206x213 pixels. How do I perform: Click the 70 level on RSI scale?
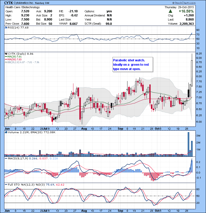point(198,34)
